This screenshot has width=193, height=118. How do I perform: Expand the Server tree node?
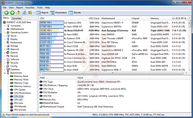5,36
